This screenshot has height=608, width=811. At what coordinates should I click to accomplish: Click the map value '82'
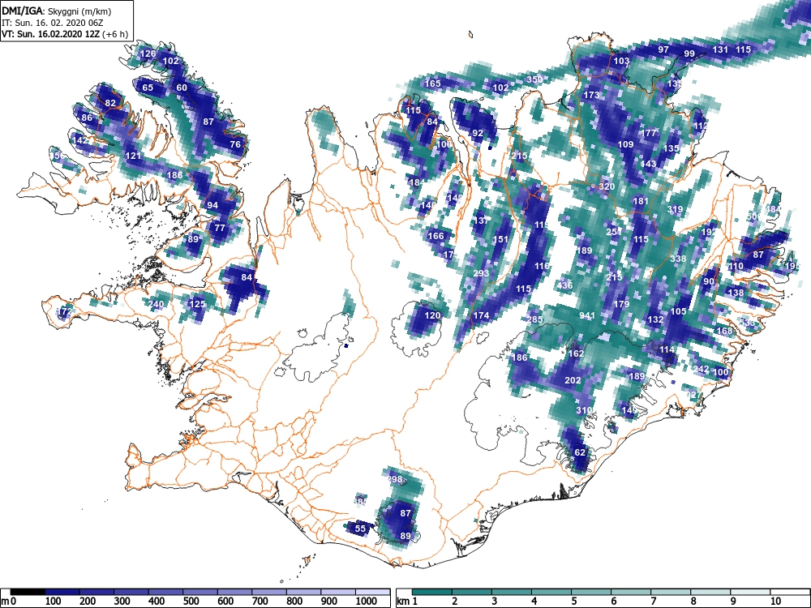pos(110,103)
